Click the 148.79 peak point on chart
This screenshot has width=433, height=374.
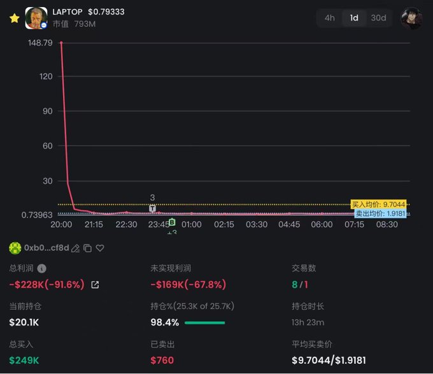pos(61,43)
